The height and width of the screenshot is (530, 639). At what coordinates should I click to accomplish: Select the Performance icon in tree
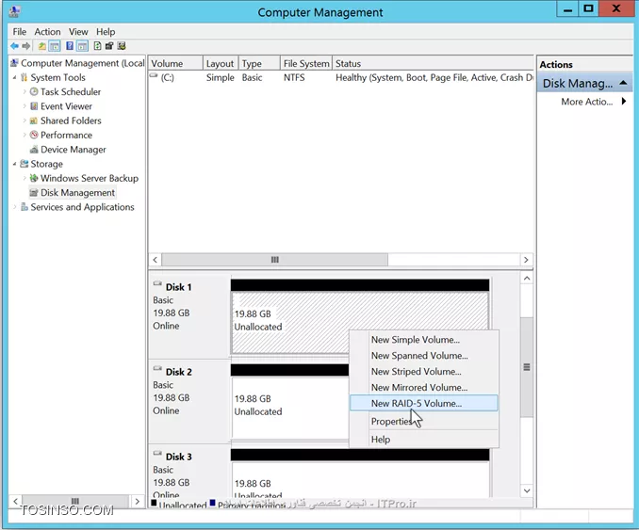(x=34, y=135)
